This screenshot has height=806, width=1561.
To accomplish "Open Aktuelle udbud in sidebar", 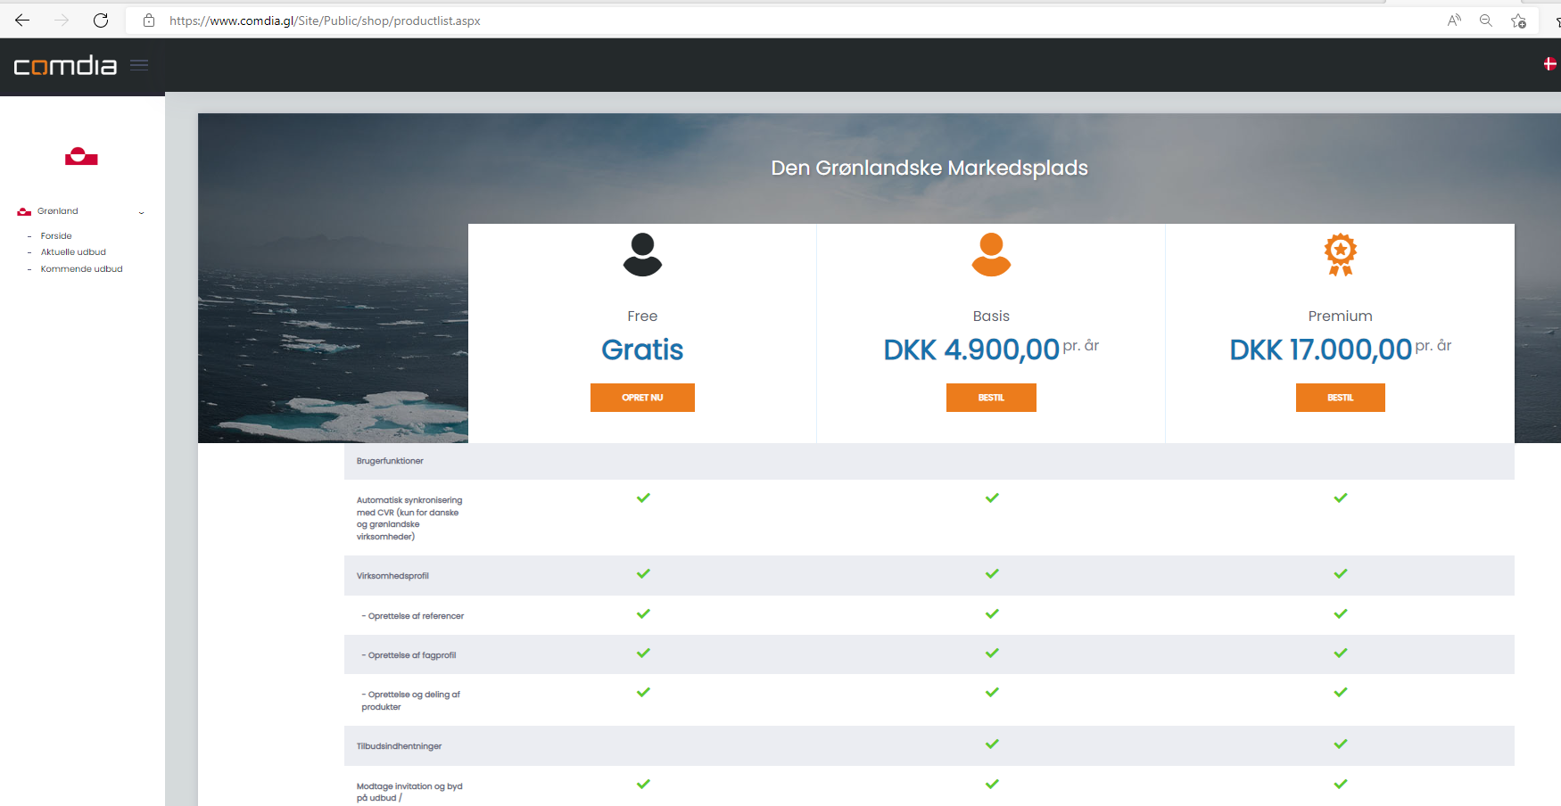I will [x=73, y=252].
